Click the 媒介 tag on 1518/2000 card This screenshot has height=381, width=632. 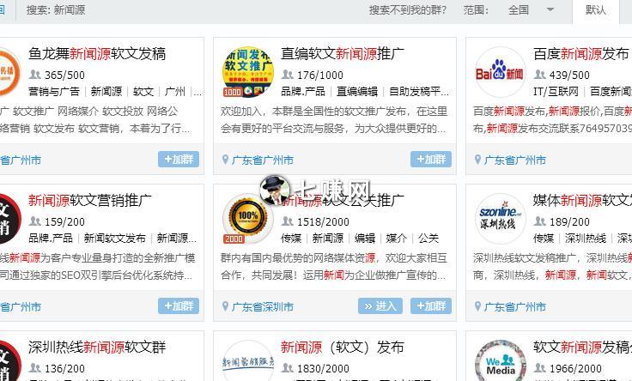(396, 238)
